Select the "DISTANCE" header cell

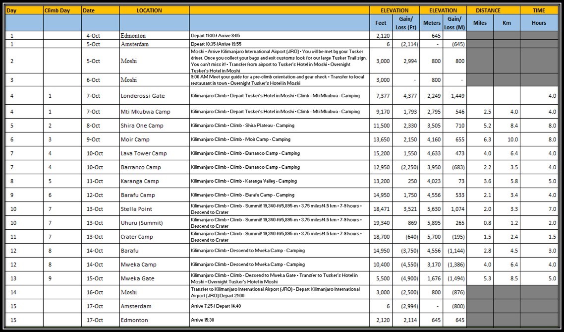pos(493,10)
